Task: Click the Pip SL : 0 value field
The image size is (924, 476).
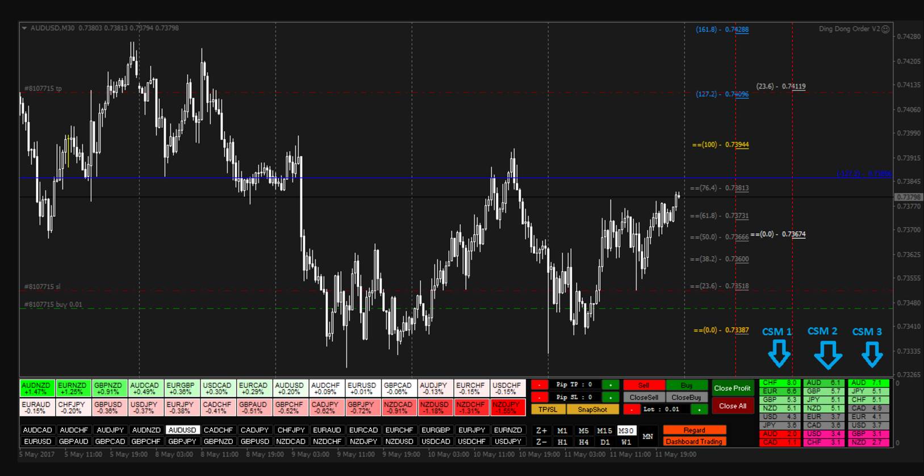Action: click(575, 397)
